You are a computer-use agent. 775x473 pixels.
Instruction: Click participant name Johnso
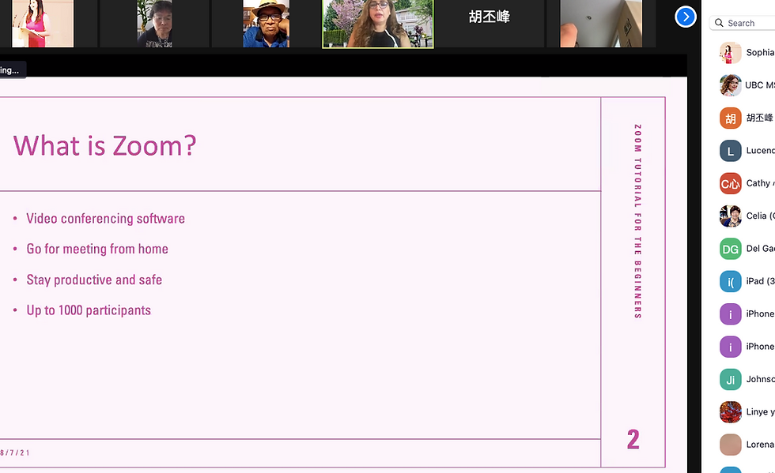click(x=760, y=379)
